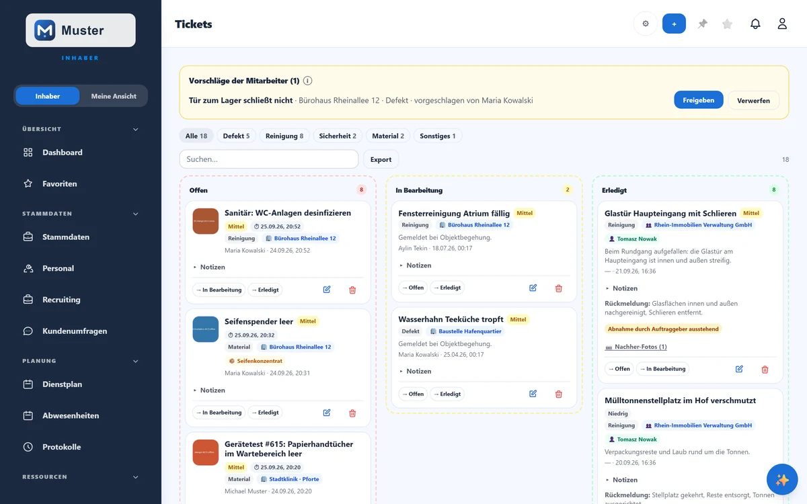807x504 pixels.
Task: Collapse the Planung sidebar section
Action: click(x=135, y=361)
